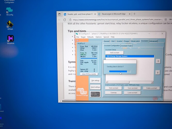Open the Assistant Tools sub-tab

click(x=126, y=46)
